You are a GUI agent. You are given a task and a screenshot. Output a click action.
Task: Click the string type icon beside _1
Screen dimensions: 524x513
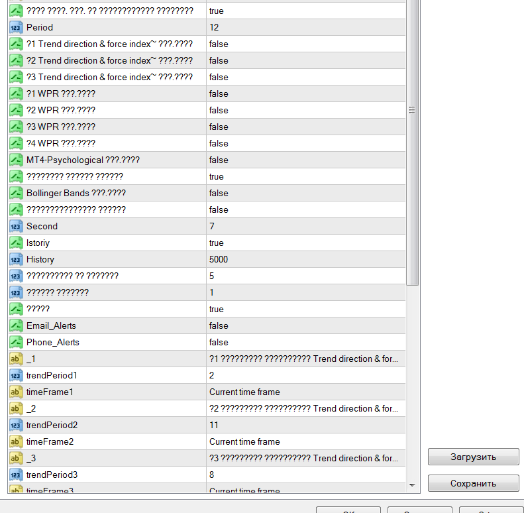[16, 359]
